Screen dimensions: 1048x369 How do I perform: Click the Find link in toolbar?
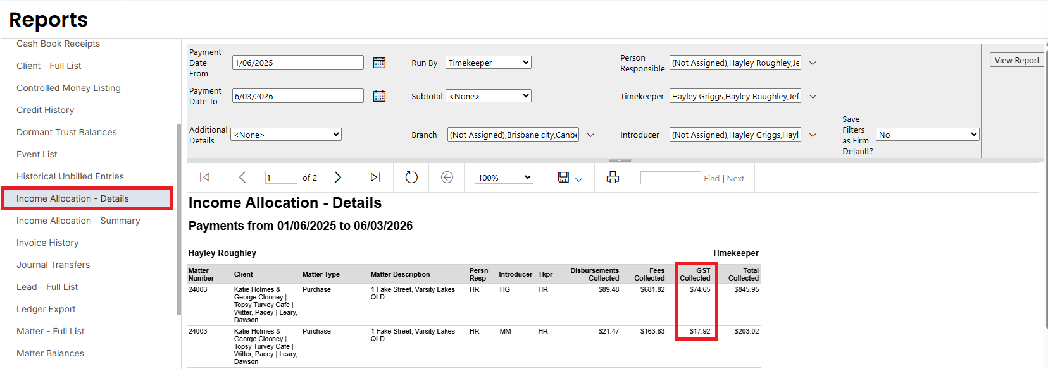pyautogui.click(x=711, y=179)
